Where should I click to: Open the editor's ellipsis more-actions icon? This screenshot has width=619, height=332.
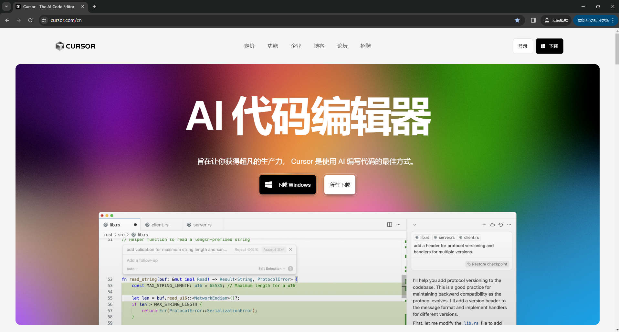pos(398,225)
